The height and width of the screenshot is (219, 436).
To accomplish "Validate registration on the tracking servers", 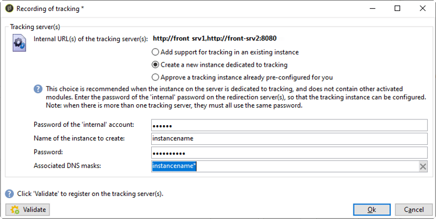I will click(x=27, y=210).
